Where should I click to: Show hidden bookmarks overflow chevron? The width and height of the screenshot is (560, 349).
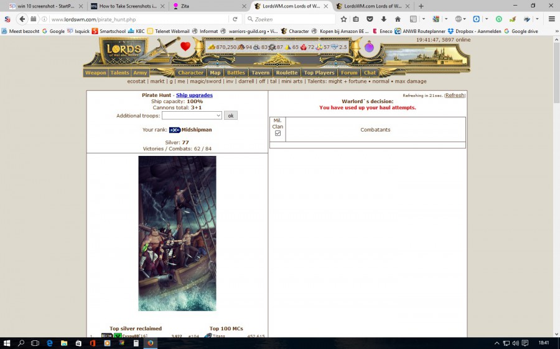point(556,32)
